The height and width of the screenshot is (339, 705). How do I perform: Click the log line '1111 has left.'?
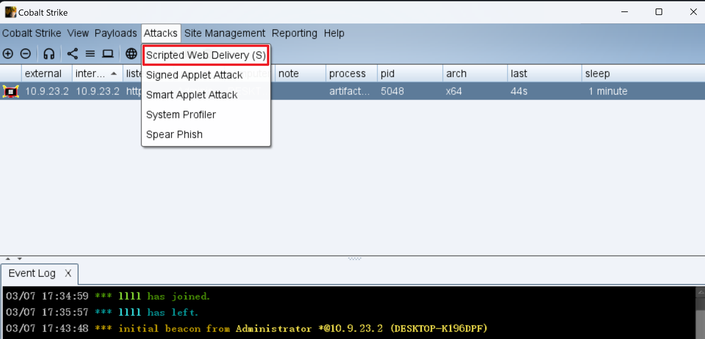pyautogui.click(x=102, y=312)
